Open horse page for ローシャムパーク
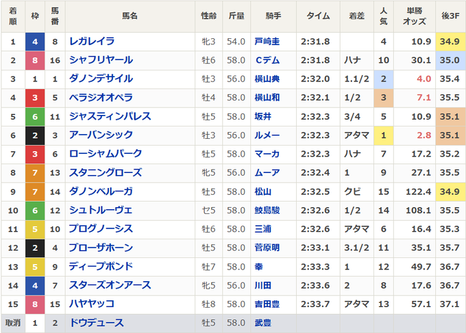466x333 pixels. [x=106, y=154]
